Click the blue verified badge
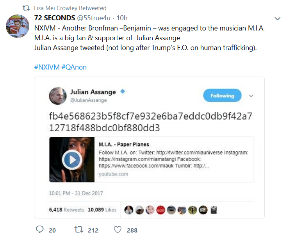Viewport: 287px width, 238px height. [123, 91]
